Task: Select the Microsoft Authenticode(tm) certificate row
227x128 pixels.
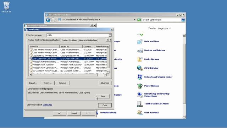Action: (x=68, y=62)
